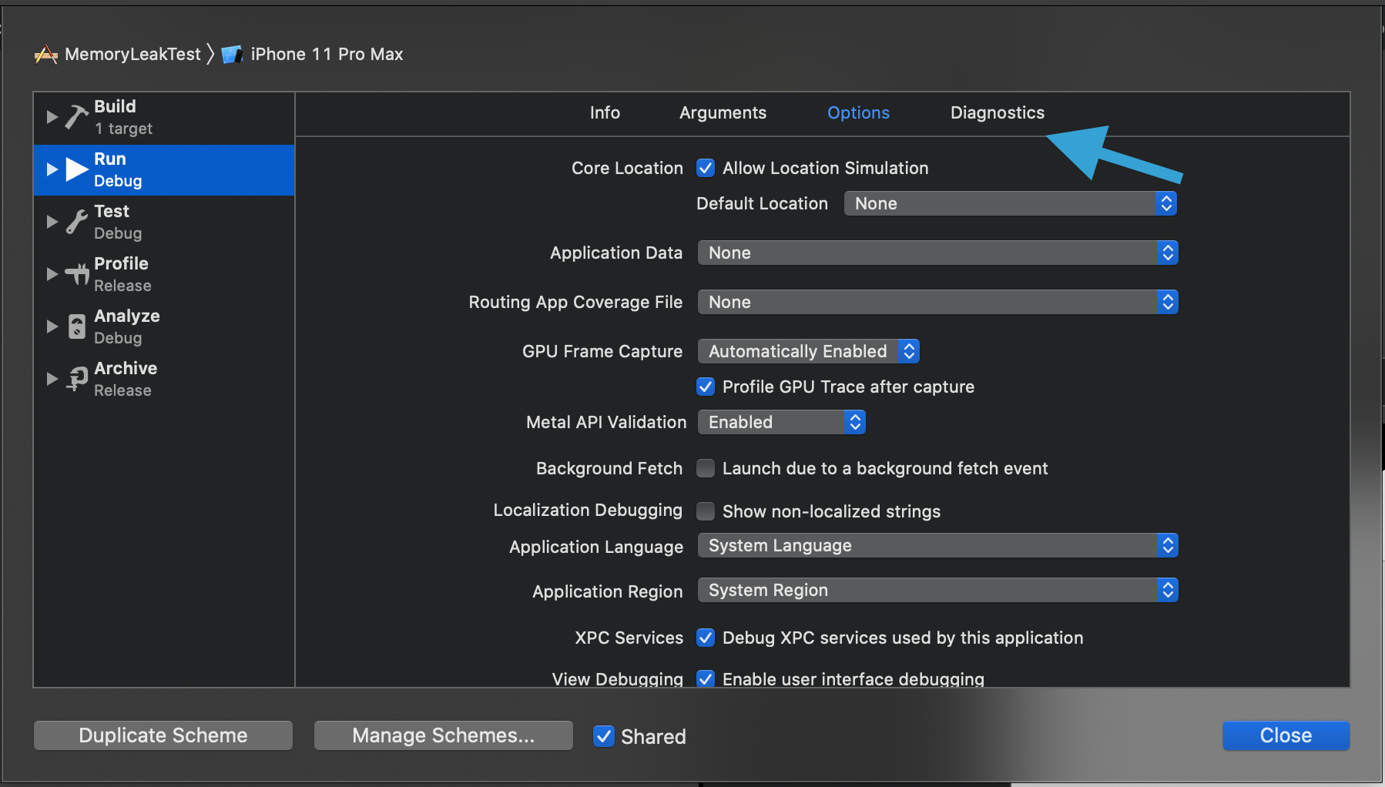Click the Run play icon
The height and width of the screenshot is (787, 1385).
click(77, 169)
